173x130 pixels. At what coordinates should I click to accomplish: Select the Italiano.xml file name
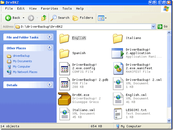click(84, 110)
